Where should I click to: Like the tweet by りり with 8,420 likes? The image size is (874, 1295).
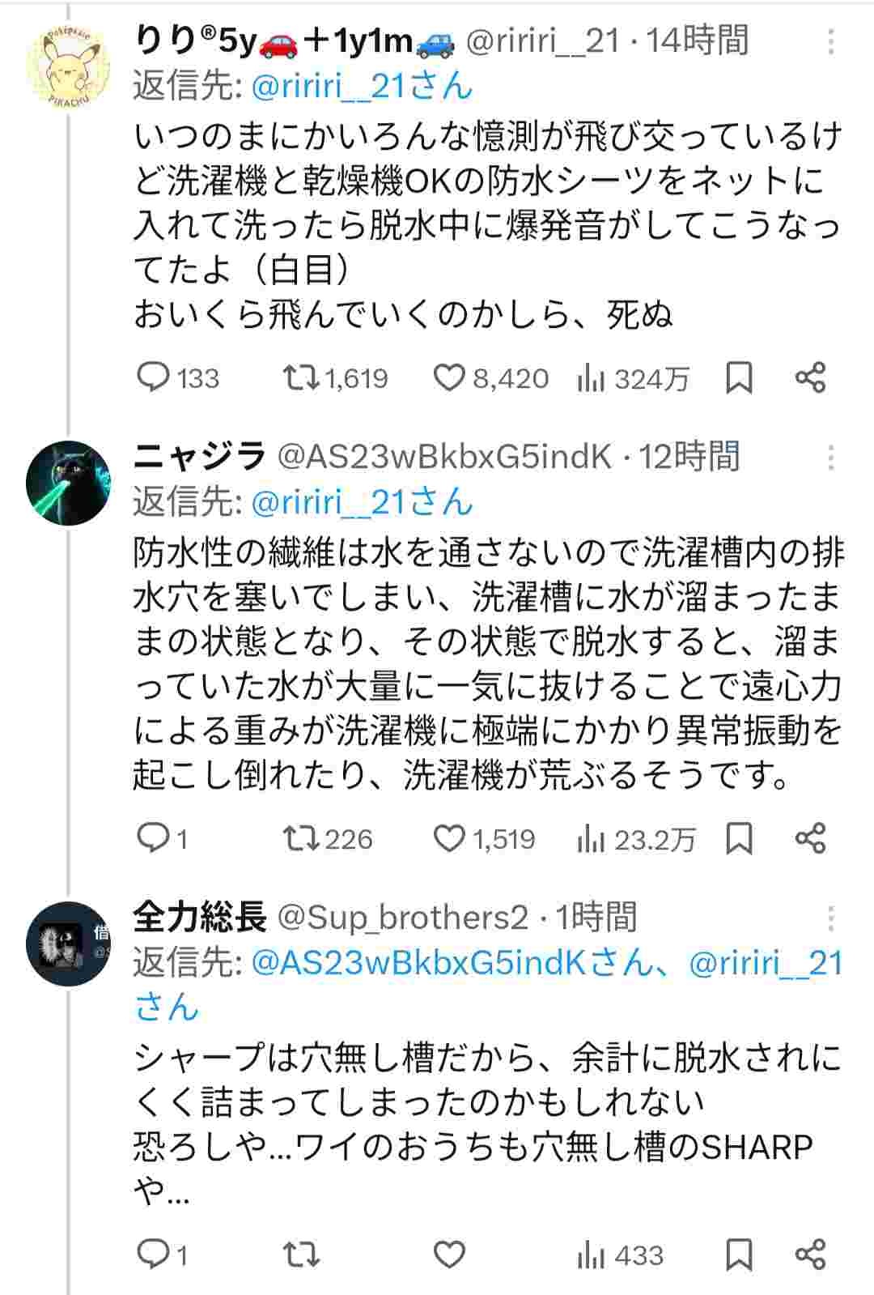(x=450, y=378)
